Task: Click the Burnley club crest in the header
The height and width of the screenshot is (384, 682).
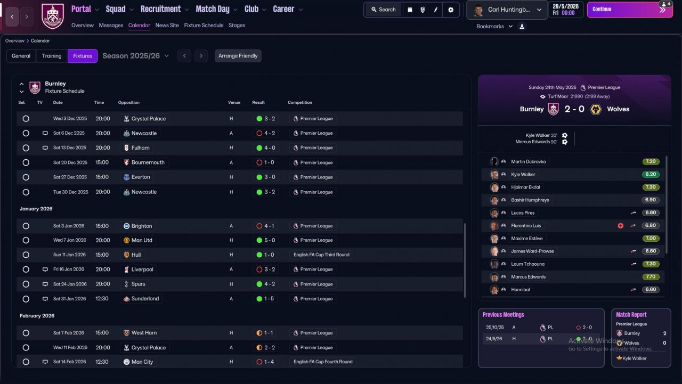Action: pyautogui.click(x=53, y=17)
